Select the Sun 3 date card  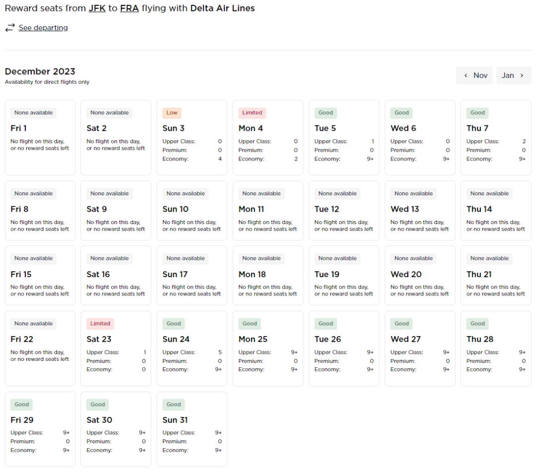[x=192, y=137]
